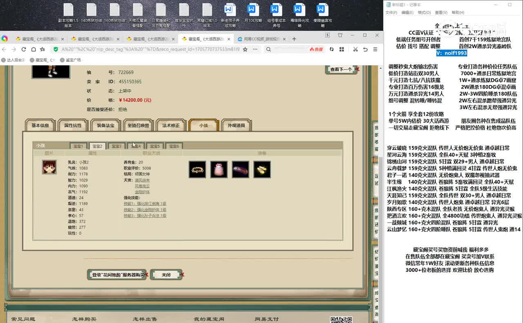This screenshot has height=323, width=523.
Task: Open the browser scissors screenshot tool
Action: coord(355,49)
